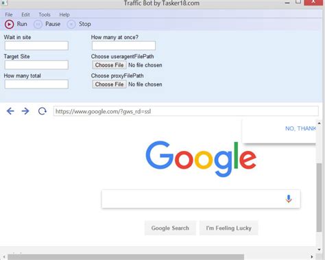Click the Pause circle icon
Viewport: 325px width, 260px height.
point(38,24)
